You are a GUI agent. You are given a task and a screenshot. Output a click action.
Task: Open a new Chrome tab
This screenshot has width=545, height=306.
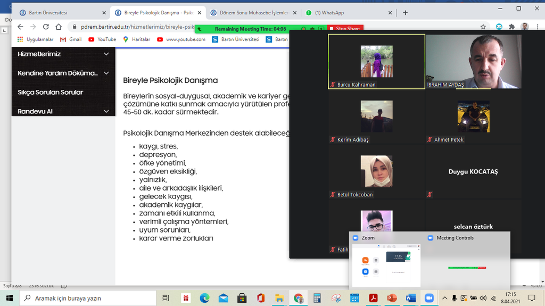coord(405,13)
